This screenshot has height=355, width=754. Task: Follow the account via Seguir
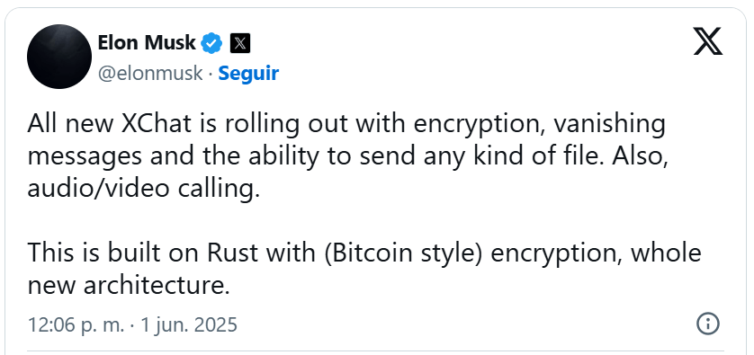(248, 74)
